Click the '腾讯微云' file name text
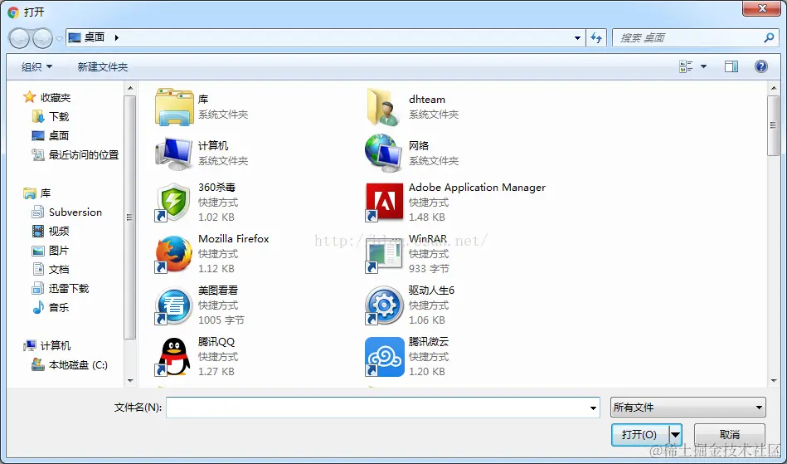787x464 pixels. tap(429, 342)
